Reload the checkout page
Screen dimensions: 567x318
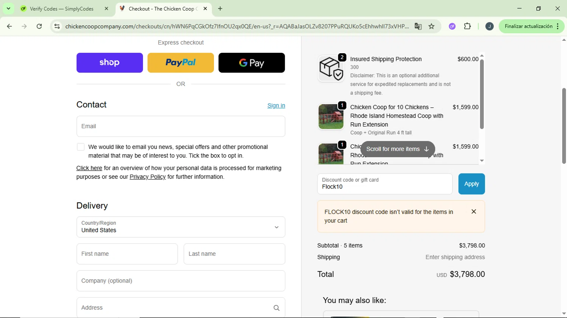pos(39,26)
